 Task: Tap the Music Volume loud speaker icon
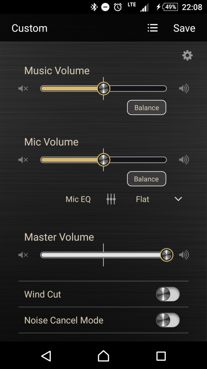click(x=184, y=89)
